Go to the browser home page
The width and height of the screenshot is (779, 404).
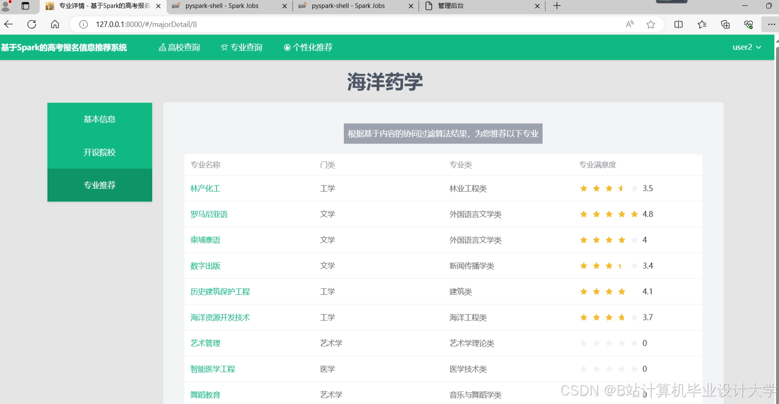click(x=55, y=24)
